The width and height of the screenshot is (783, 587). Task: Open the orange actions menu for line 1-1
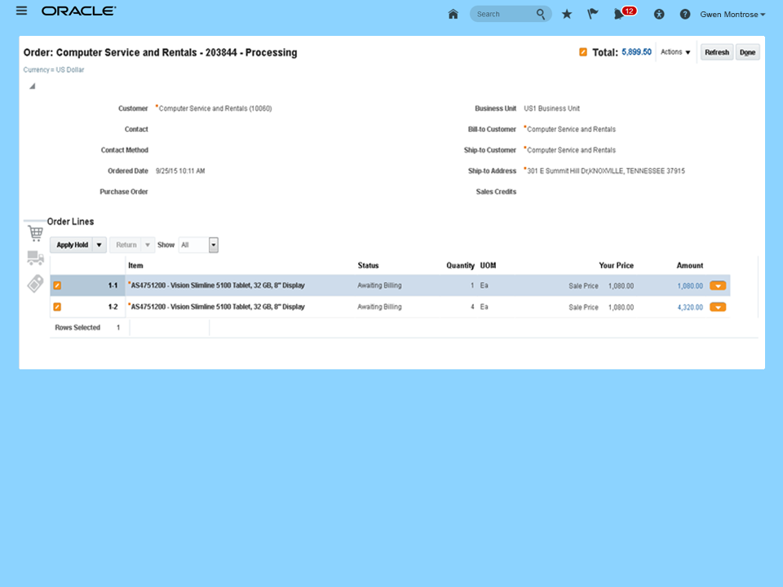(x=718, y=286)
